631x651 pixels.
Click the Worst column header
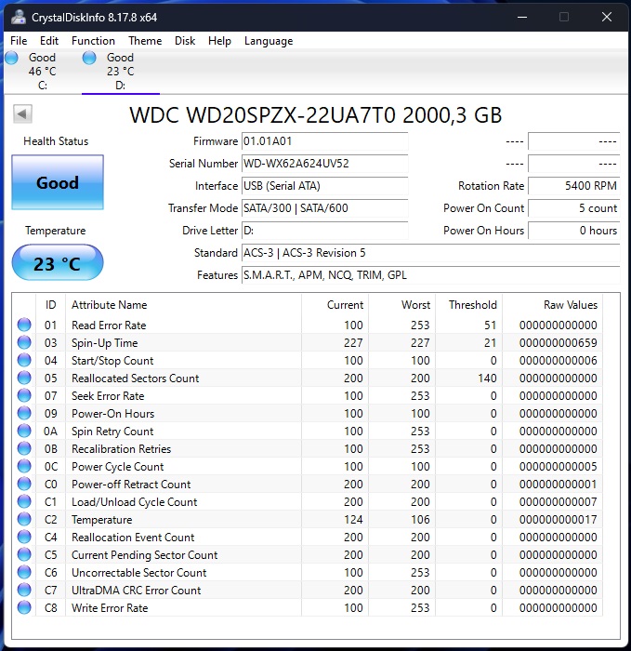[x=401, y=305]
